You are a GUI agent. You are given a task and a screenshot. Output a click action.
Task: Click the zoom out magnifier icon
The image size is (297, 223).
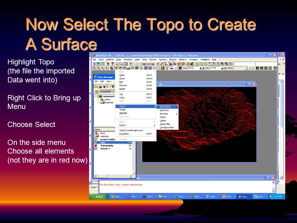[x=107, y=68]
